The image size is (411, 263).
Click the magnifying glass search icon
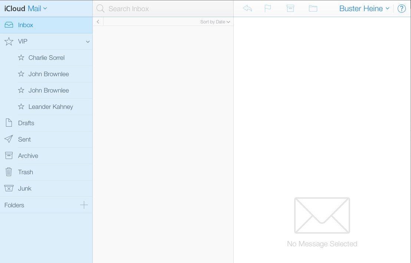[x=100, y=9]
